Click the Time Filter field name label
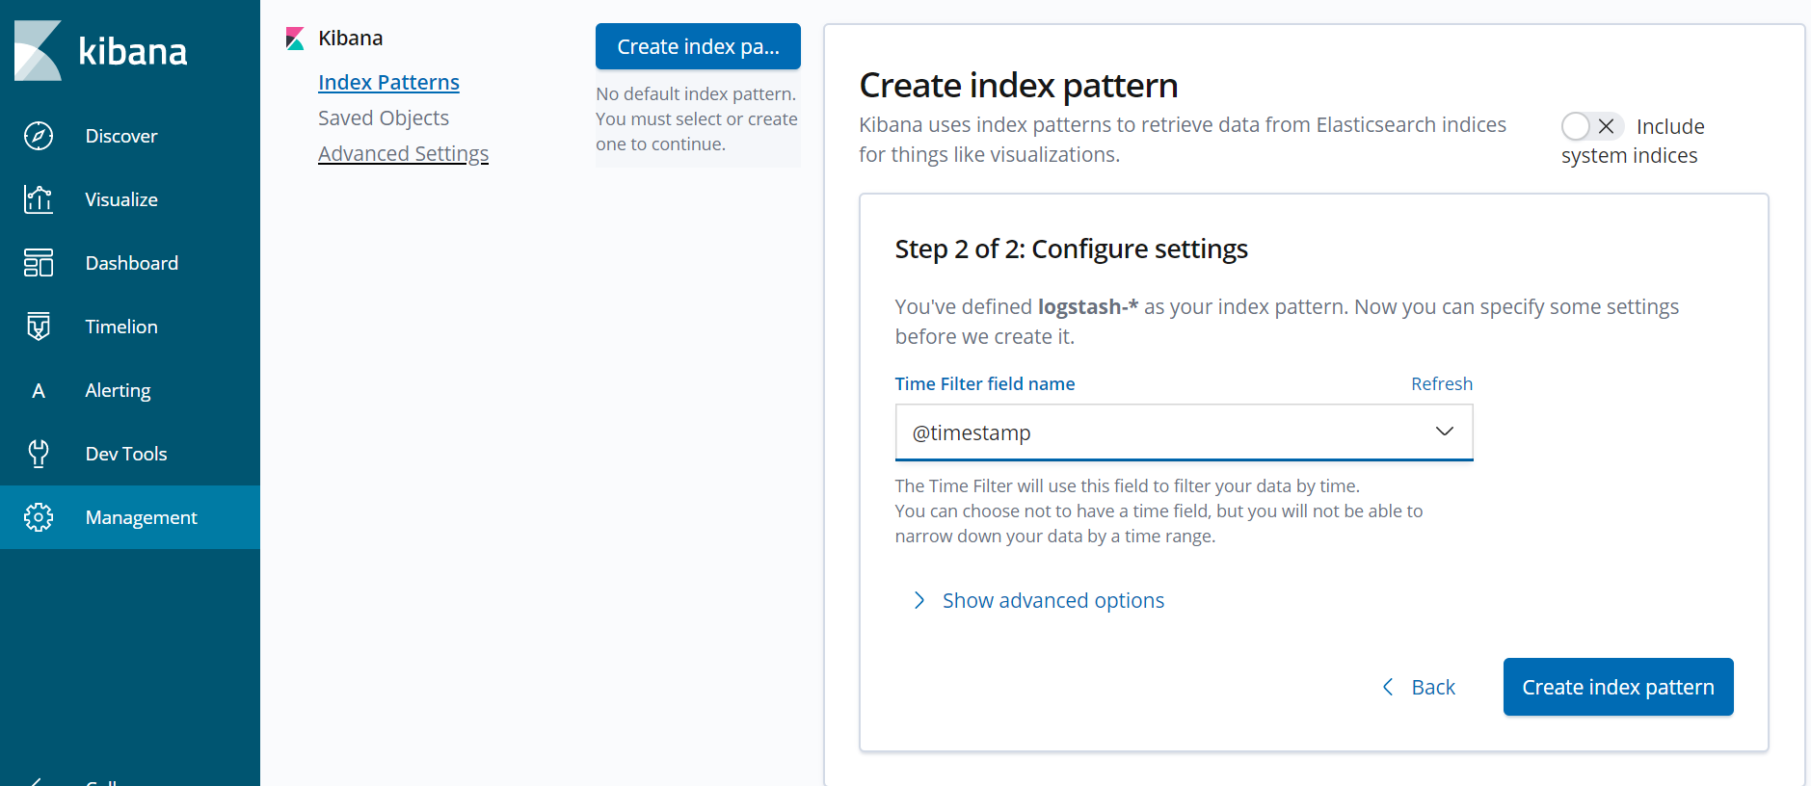This screenshot has height=786, width=1811. (985, 383)
